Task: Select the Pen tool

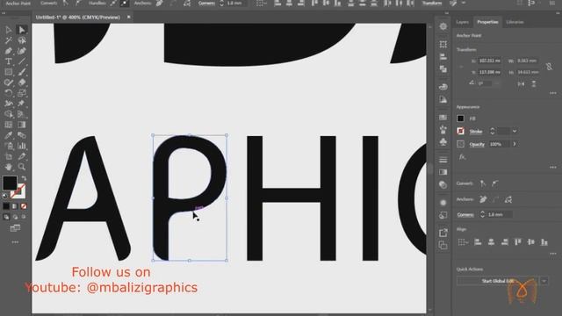Action: [9, 51]
